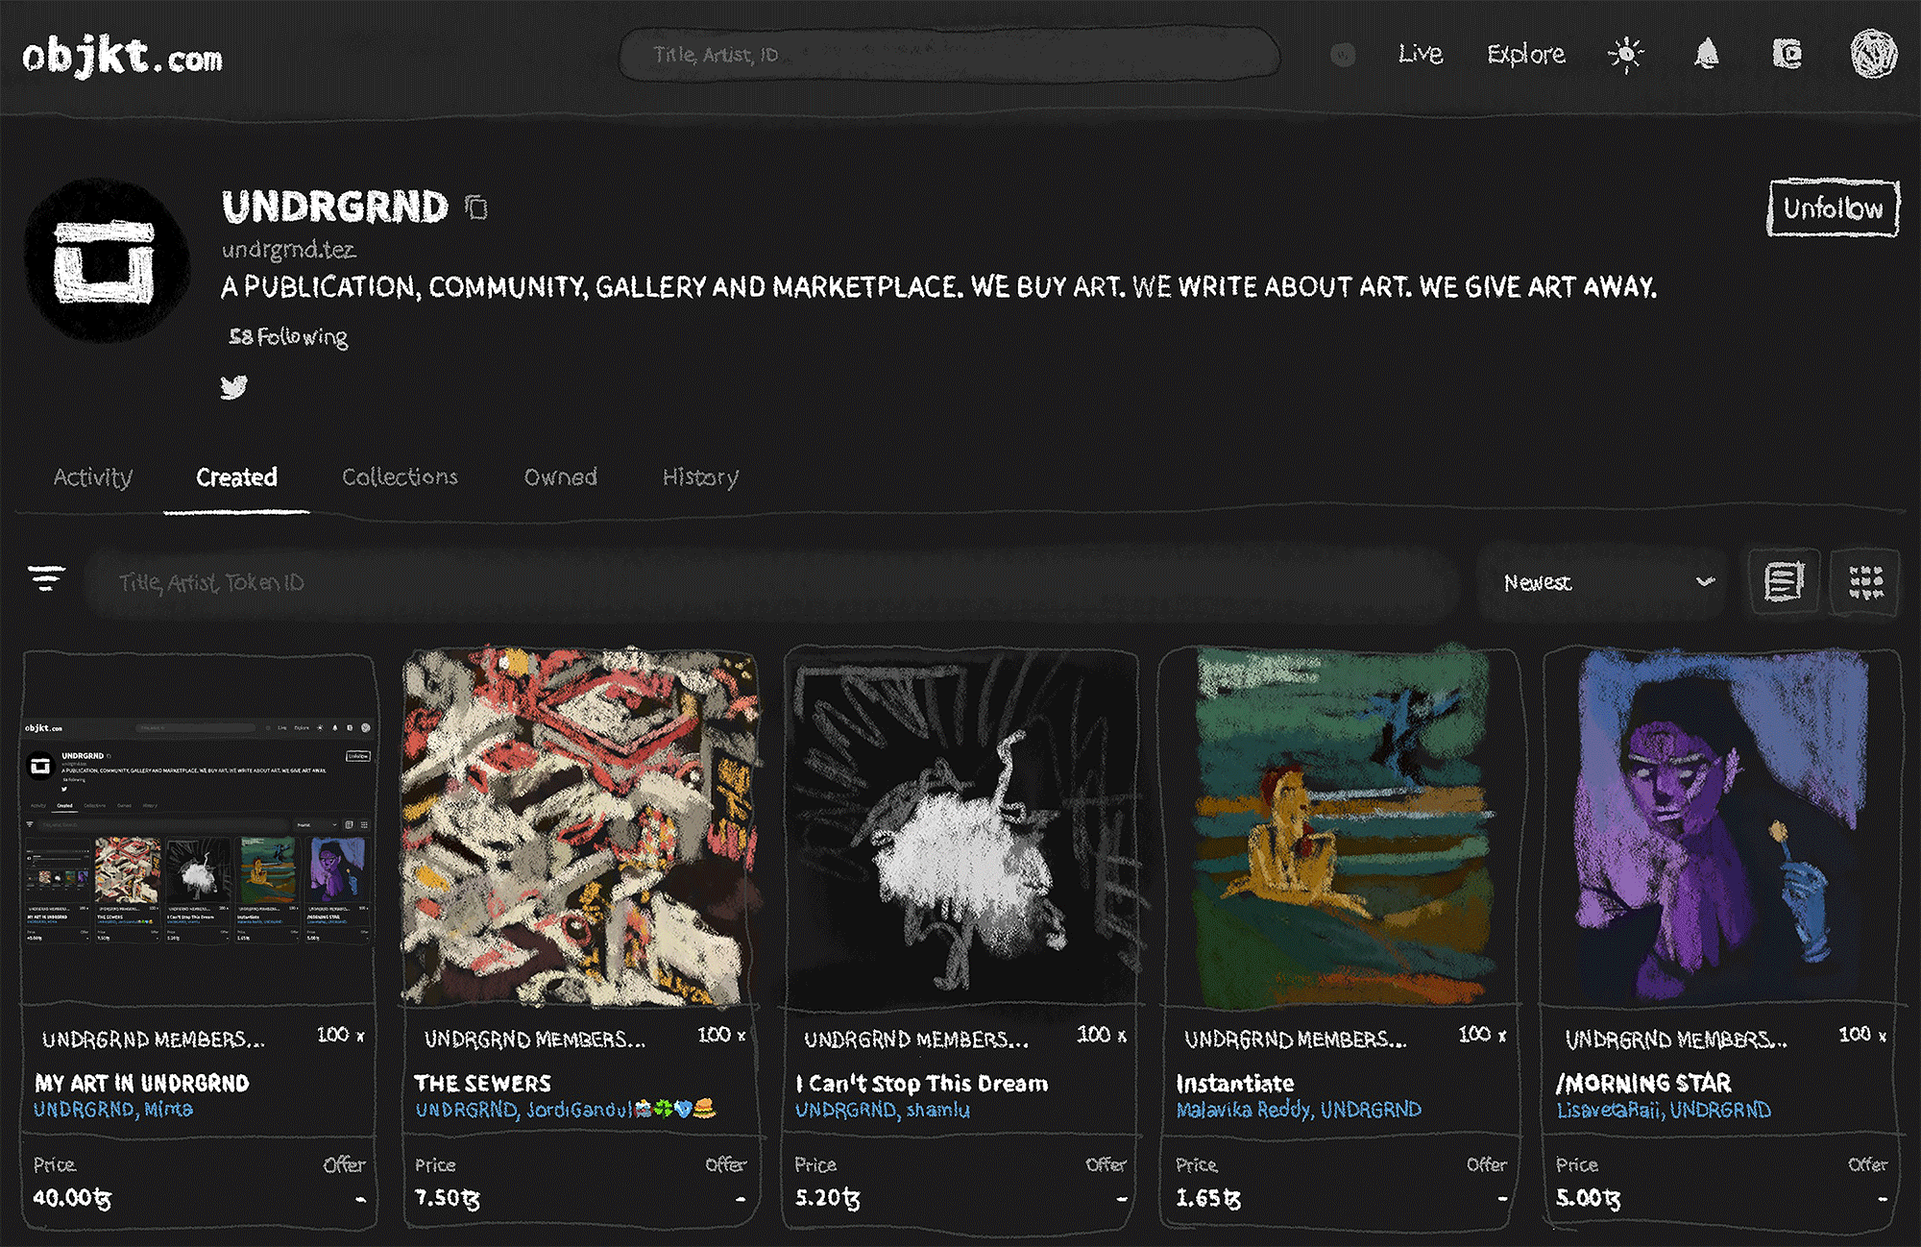Open the Instantiate artwork thumbnail

pos(1342,827)
